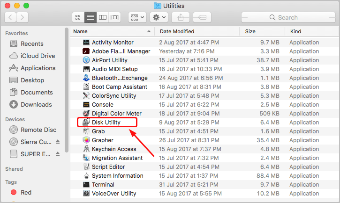Viewport: 340px width, 203px height.
Task: Click the Devices section header
Action: point(15,119)
